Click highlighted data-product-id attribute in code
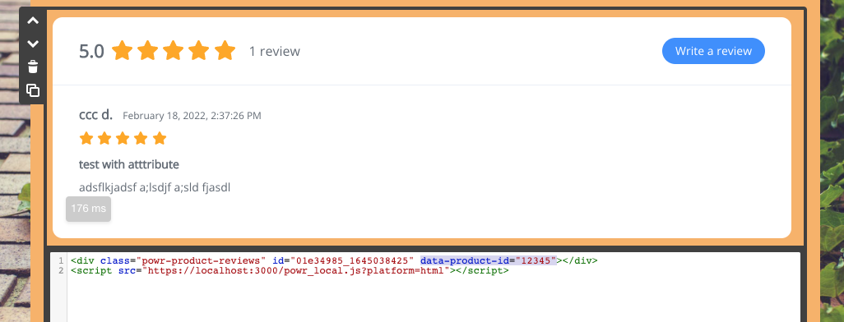844x322 pixels. (488, 260)
